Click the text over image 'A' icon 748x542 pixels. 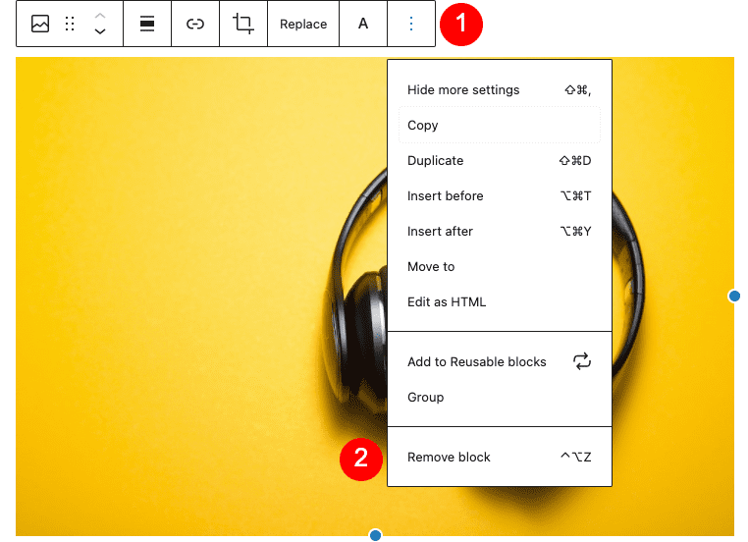click(363, 25)
